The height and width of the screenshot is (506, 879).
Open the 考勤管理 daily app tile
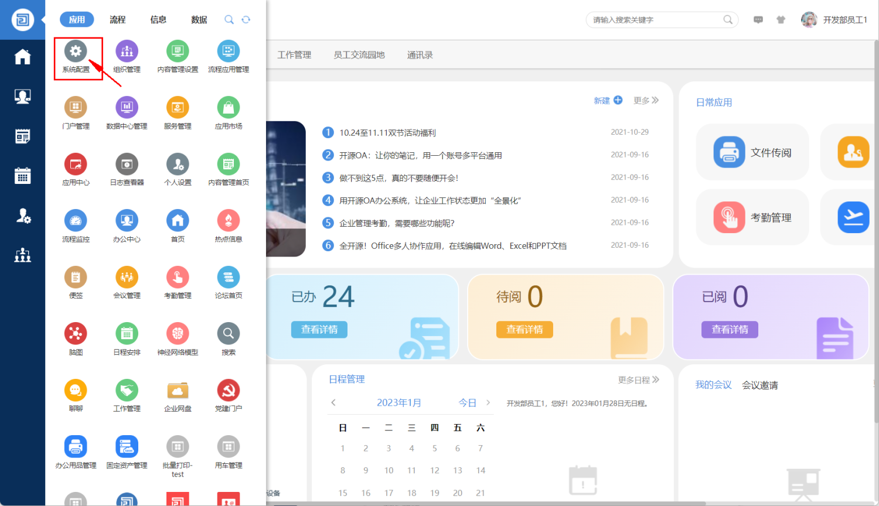pos(752,217)
